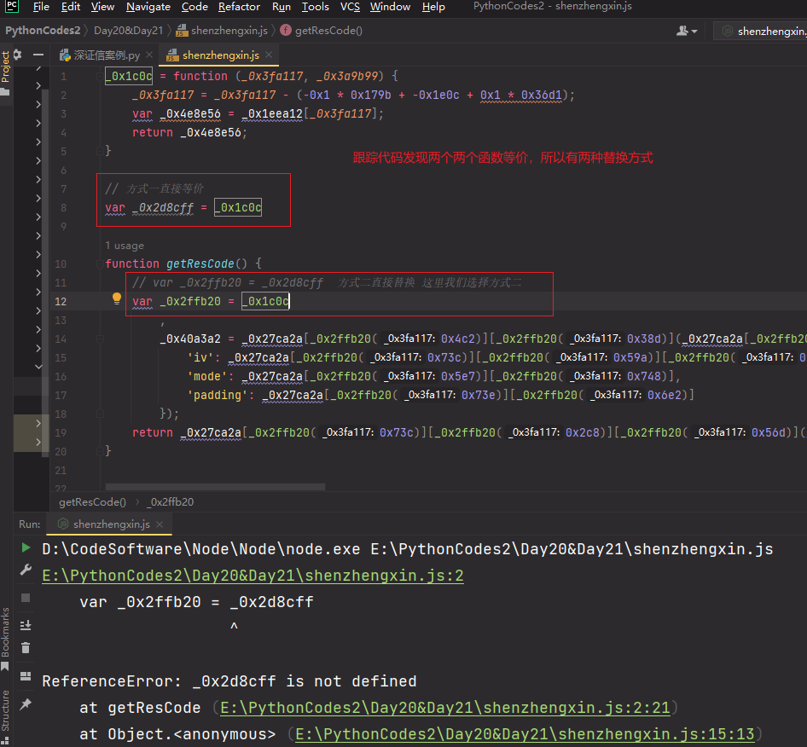Screen dimensions: 807x747
Task: Click the Stop process square icon
Action: coord(26,597)
